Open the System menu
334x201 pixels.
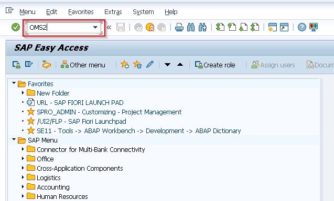pos(143,12)
